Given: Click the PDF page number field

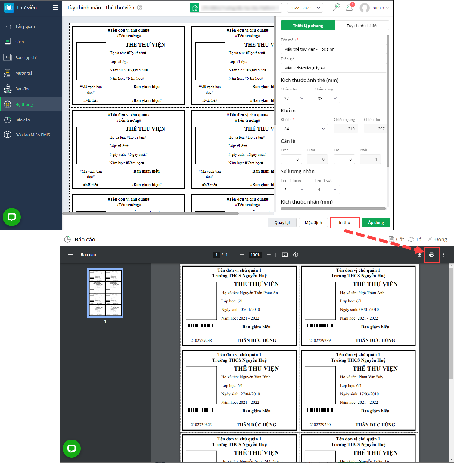Looking at the screenshot, I should point(216,255).
